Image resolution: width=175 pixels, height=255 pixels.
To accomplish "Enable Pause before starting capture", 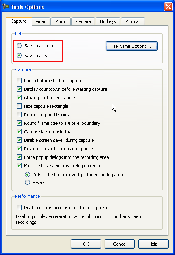I will tap(19, 81).
